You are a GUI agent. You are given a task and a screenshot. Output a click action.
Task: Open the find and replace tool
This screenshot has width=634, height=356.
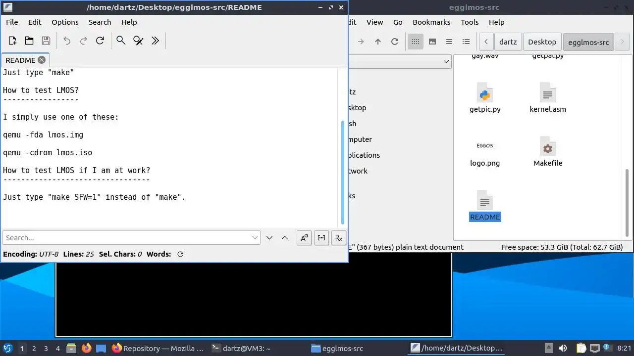(138, 41)
